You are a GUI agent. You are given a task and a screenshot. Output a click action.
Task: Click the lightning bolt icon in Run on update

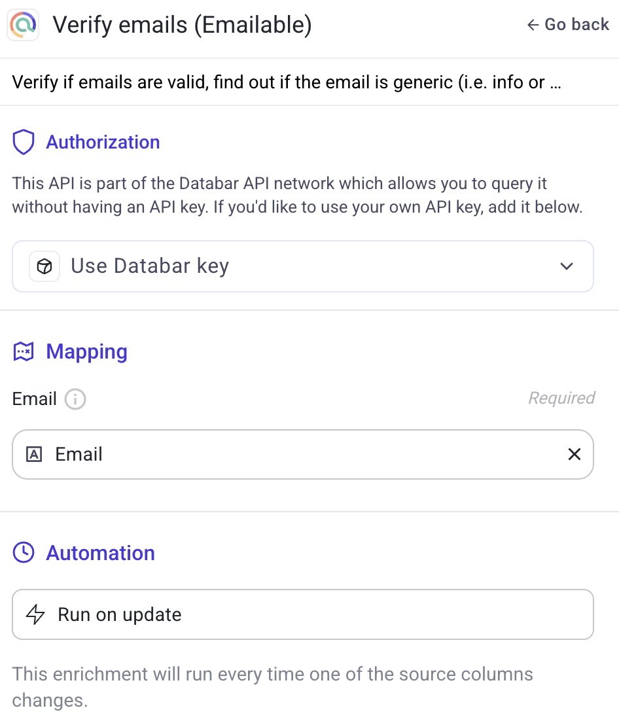pyautogui.click(x=37, y=614)
